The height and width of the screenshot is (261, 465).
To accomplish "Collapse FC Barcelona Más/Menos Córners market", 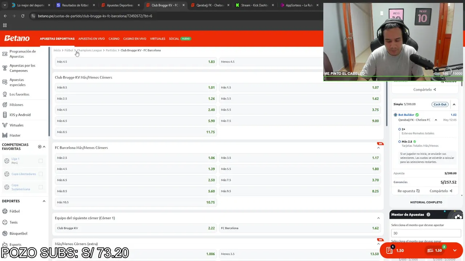I will [378, 148].
